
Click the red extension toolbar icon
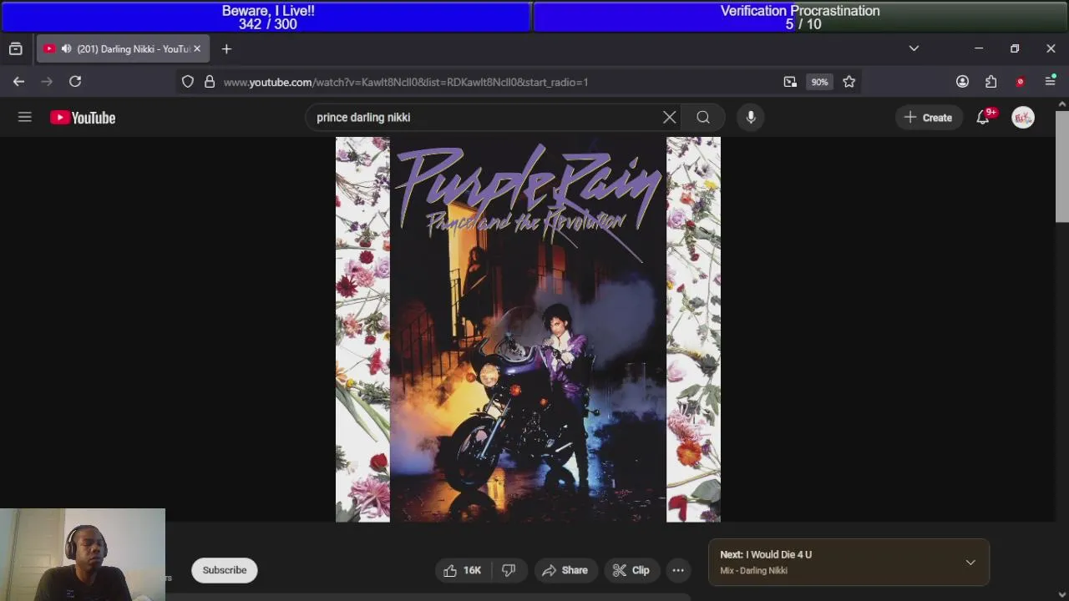tap(1020, 82)
